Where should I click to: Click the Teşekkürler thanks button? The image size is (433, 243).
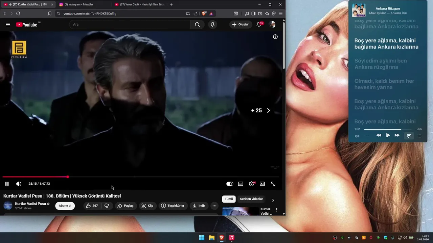click(x=173, y=206)
